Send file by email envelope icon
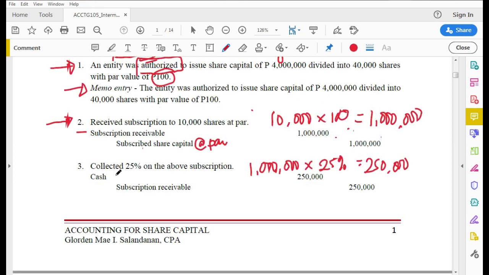 [81, 30]
